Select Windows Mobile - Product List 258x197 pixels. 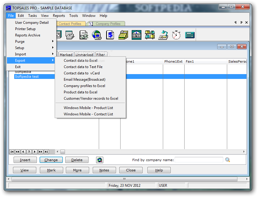tap(90, 108)
